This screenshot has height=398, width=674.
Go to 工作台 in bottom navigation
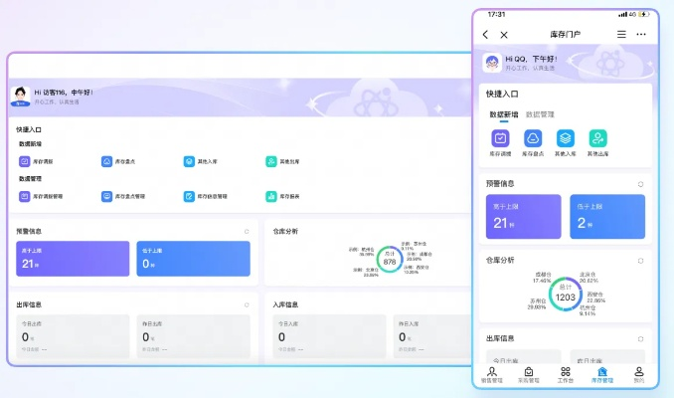pyautogui.click(x=565, y=374)
